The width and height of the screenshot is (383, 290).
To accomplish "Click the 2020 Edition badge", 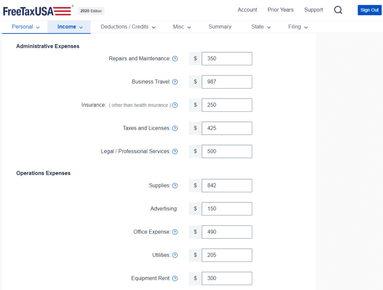I will pyautogui.click(x=91, y=11).
